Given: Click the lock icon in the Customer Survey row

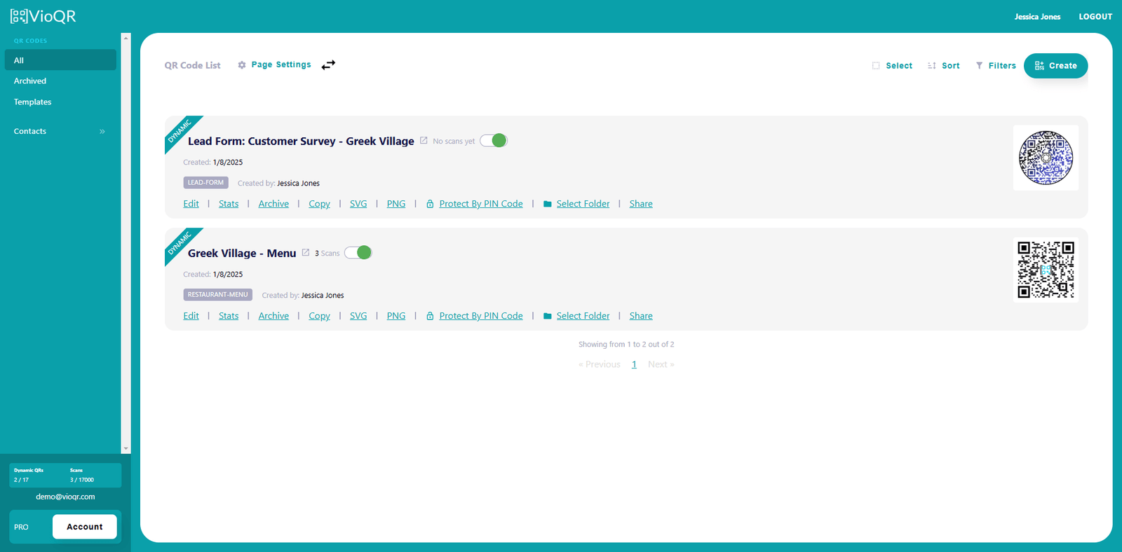Looking at the screenshot, I should pos(430,204).
